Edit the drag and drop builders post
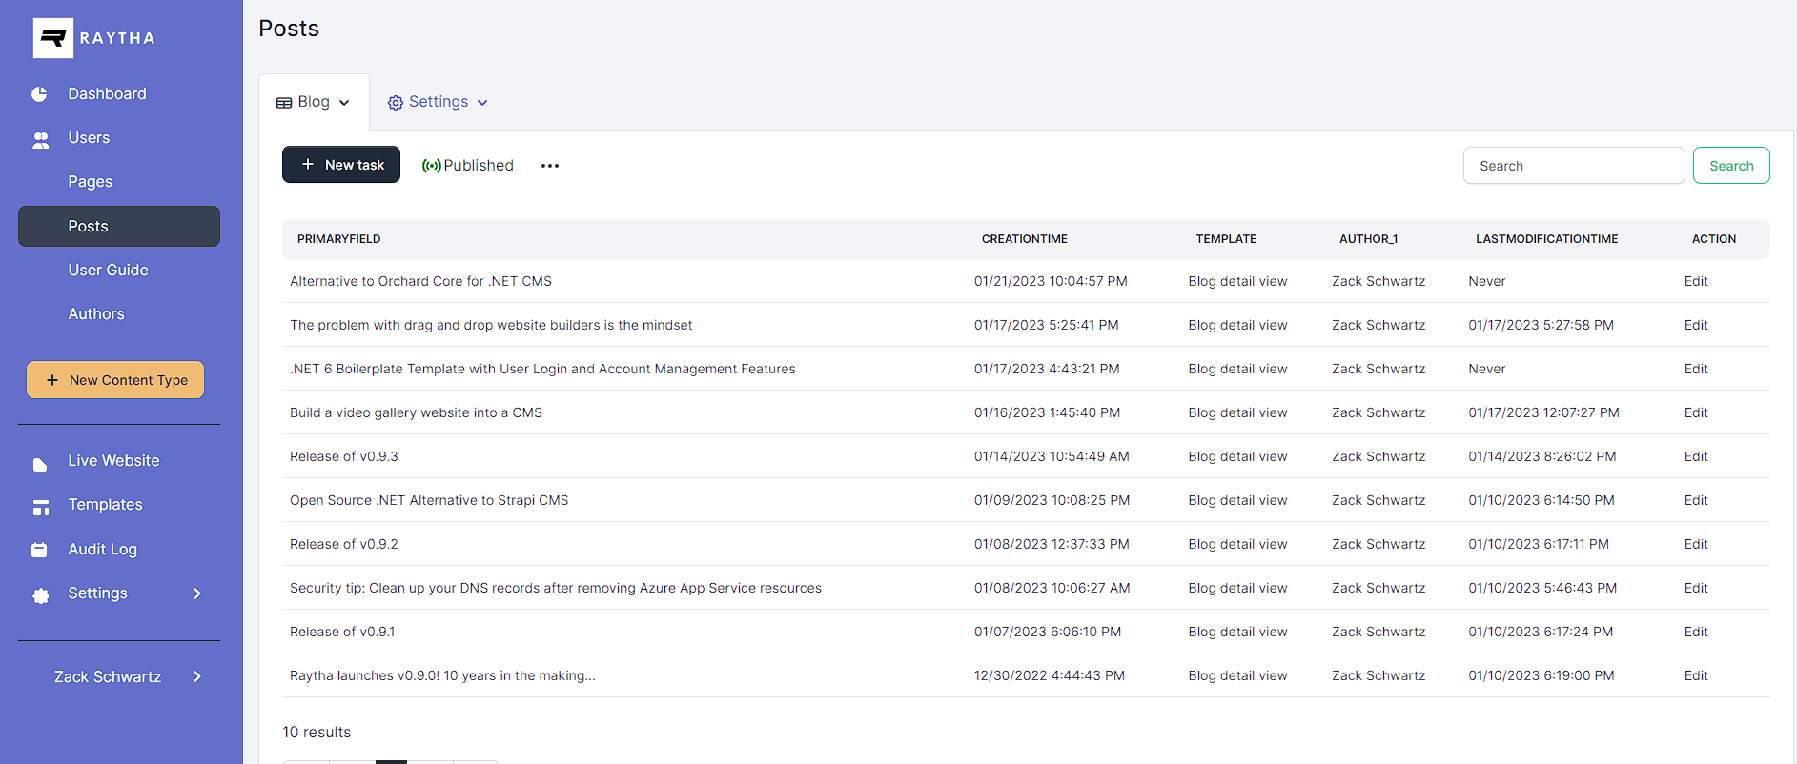 click(1696, 326)
